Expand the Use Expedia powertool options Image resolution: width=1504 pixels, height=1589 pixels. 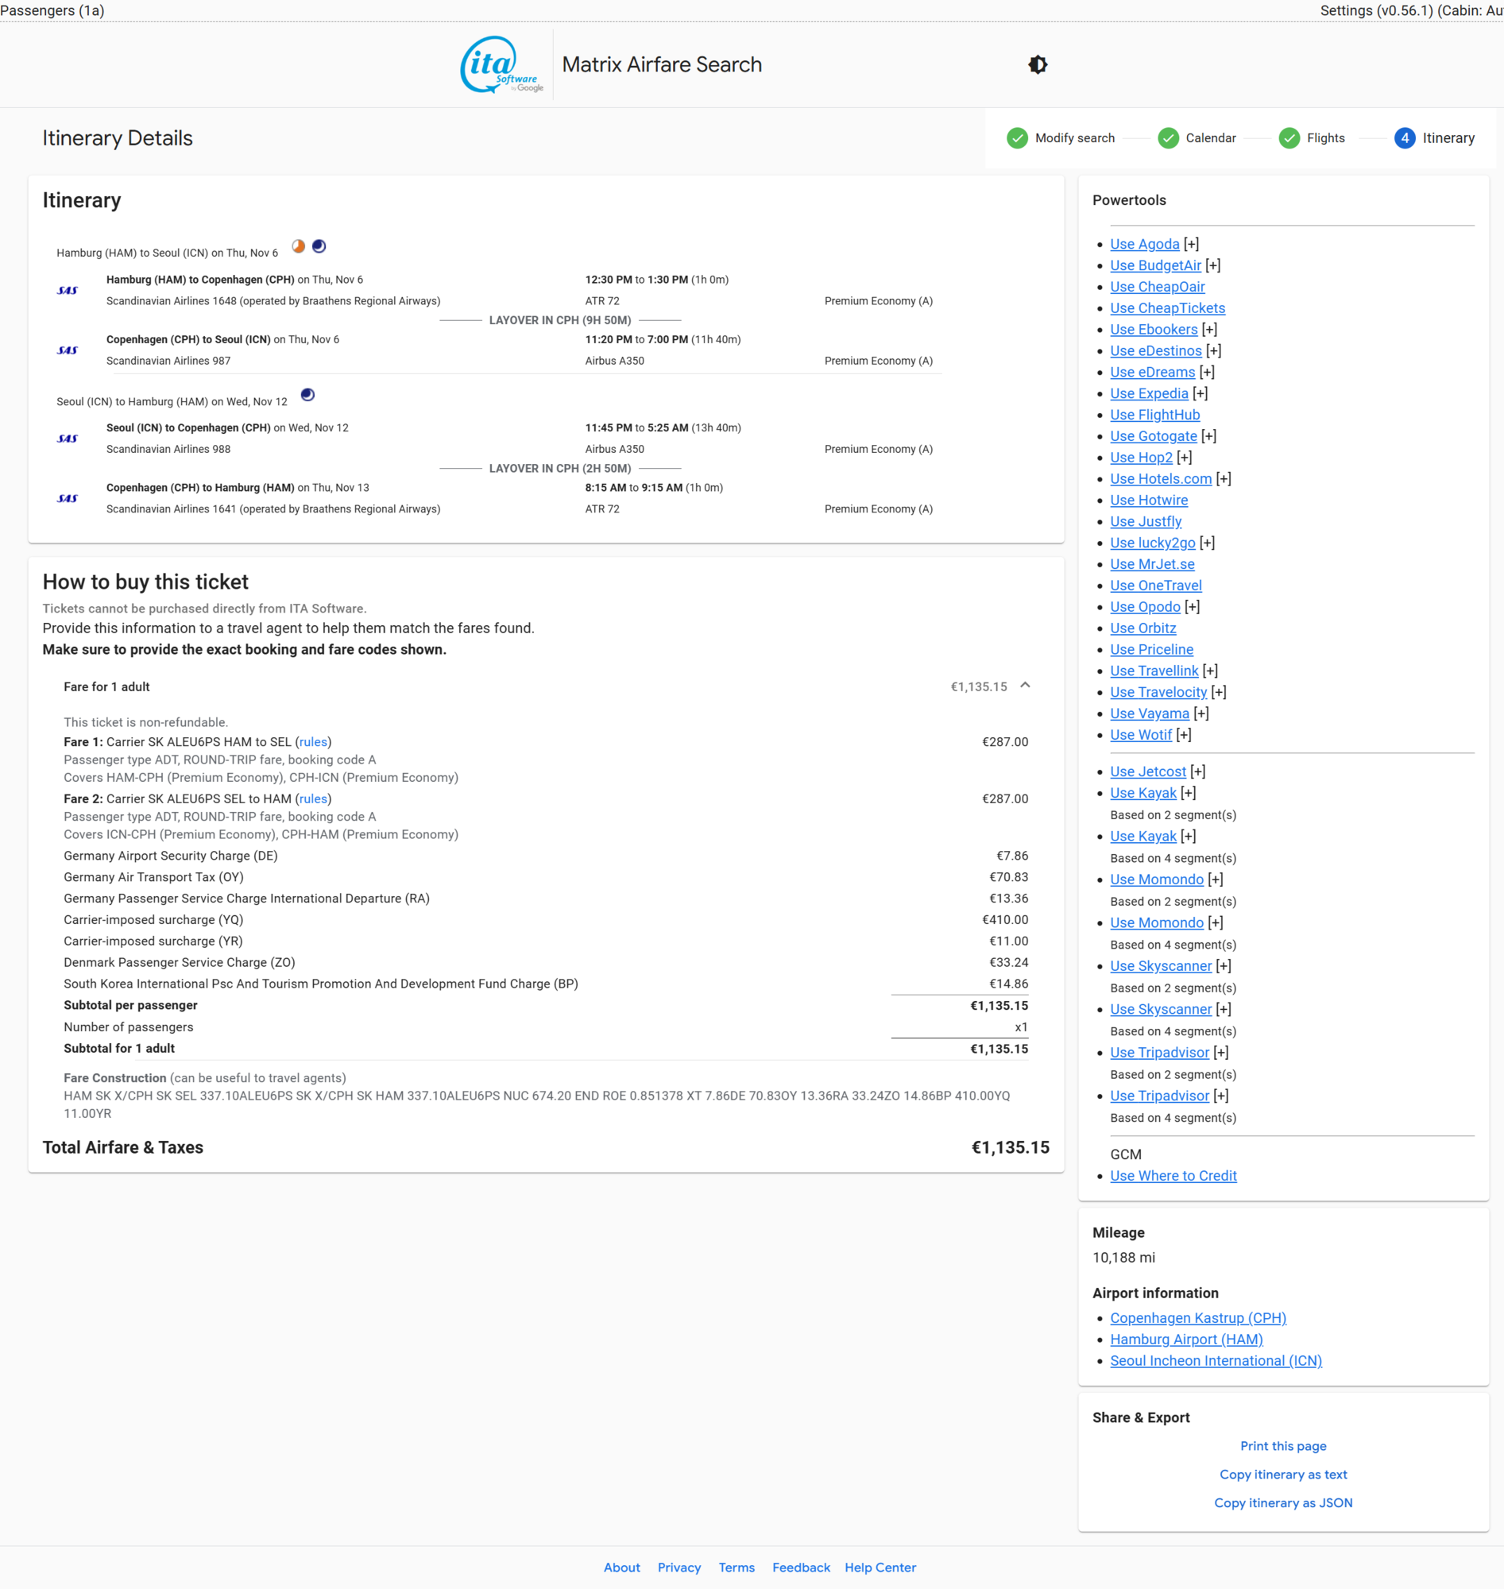pyautogui.click(x=1200, y=392)
